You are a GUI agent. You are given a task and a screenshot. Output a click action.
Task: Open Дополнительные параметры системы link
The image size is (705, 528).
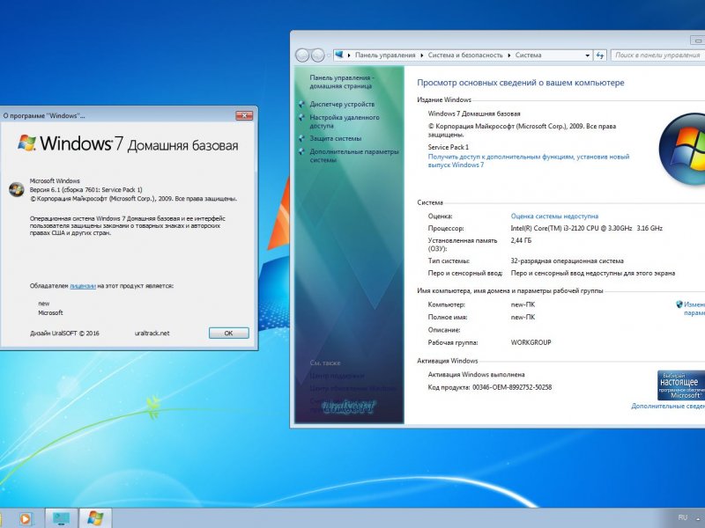click(354, 156)
